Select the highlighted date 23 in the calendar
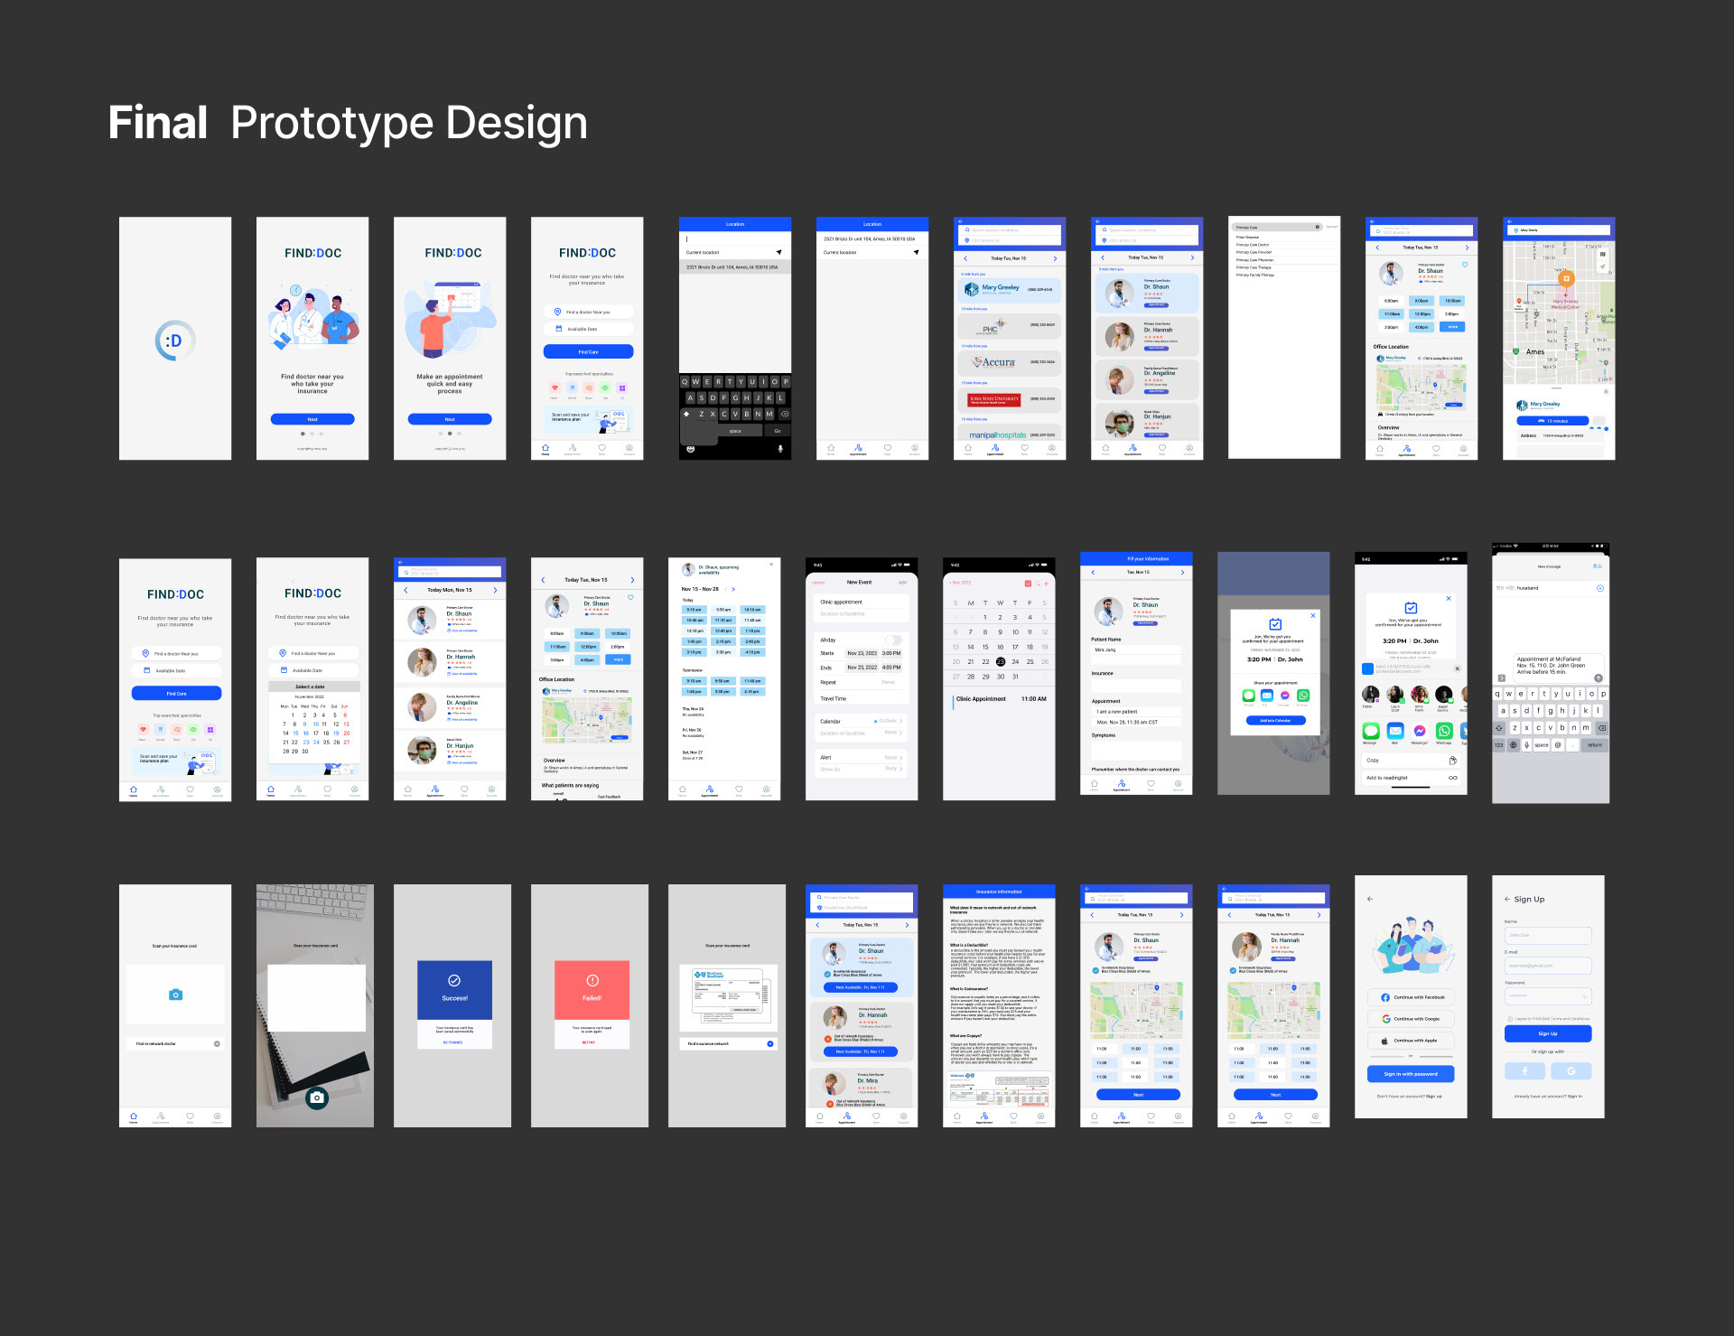This screenshot has width=1734, height=1336. [x=1000, y=662]
